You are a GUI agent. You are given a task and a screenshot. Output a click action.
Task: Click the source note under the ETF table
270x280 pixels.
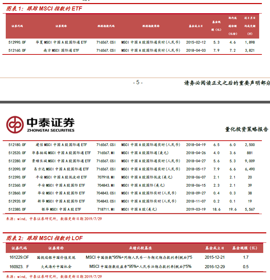click(x=54, y=219)
